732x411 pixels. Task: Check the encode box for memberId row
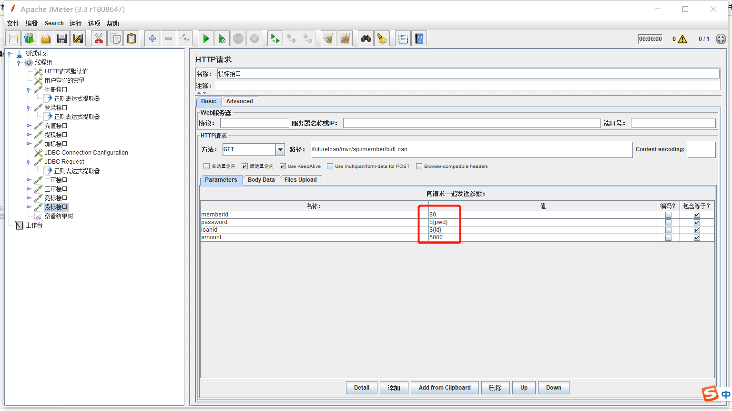668,215
